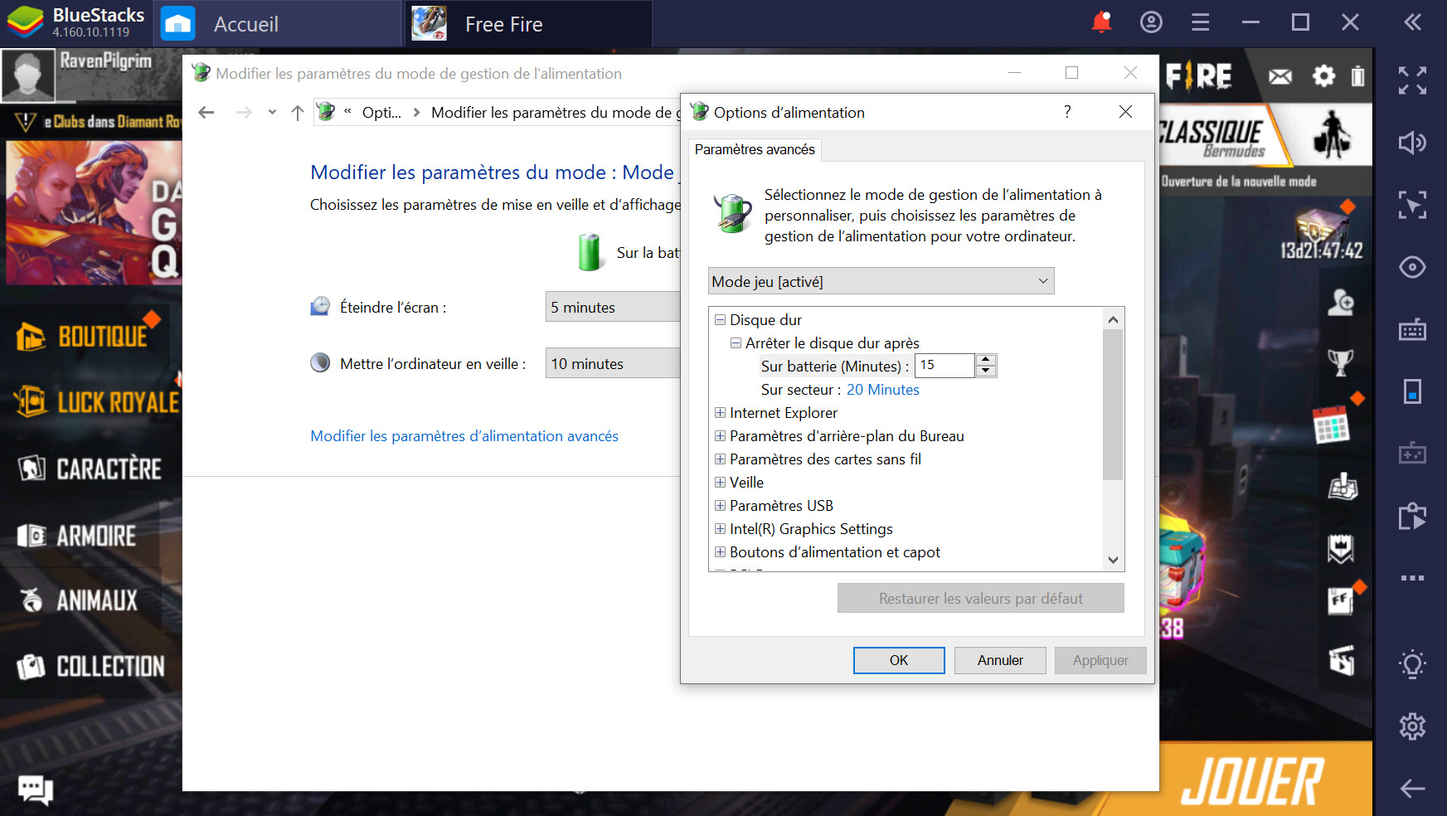Click scroll-down arrow in settings tree
The width and height of the screenshot is (1447, 816).
click(x=1113, y=560)
